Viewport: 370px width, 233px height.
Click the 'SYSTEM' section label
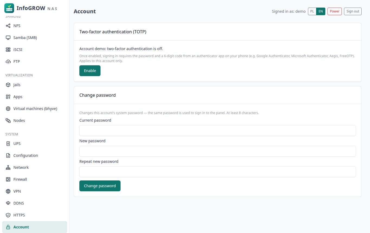(12, 134)
